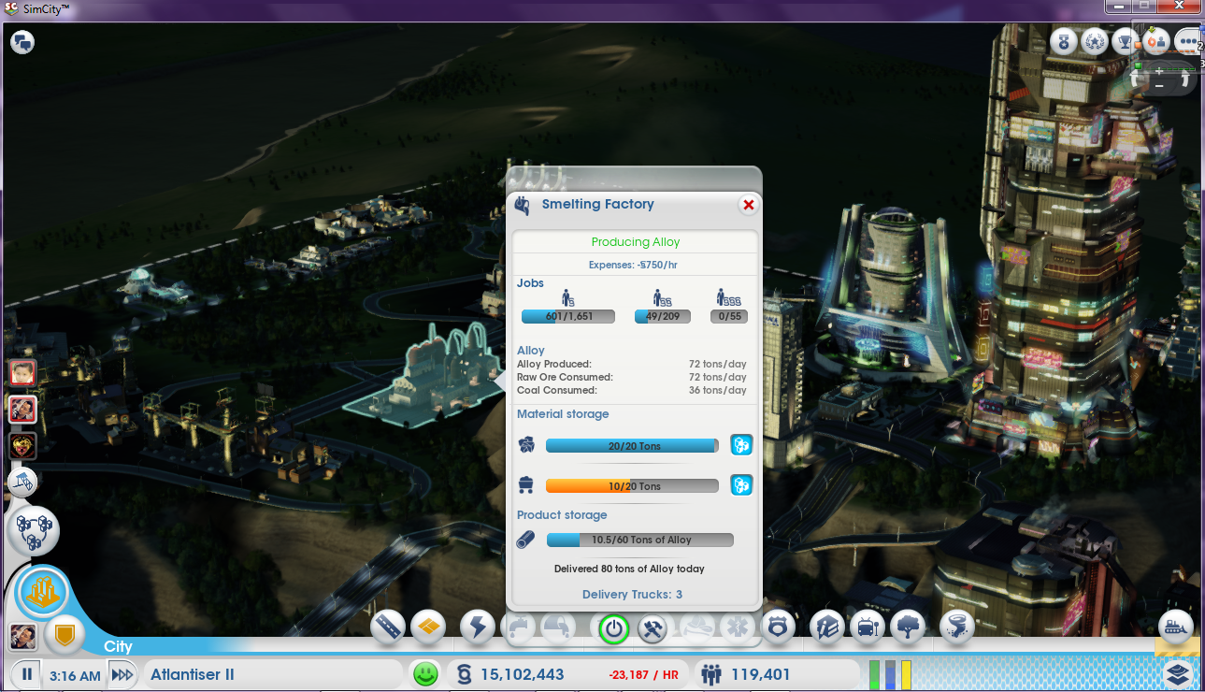Screen dimensions: 1205x692
Task: Toggle import for top material storage
Action: pos(741,445)
